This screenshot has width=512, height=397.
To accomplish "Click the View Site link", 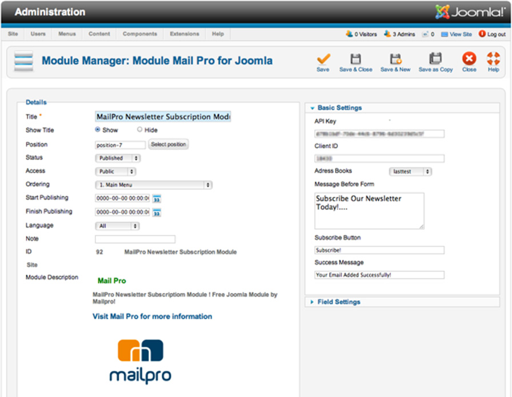I will 461,34.
